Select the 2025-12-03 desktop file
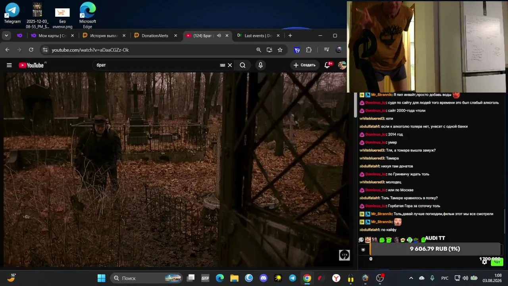Screen dimensions: 508x286 point(37,16)
